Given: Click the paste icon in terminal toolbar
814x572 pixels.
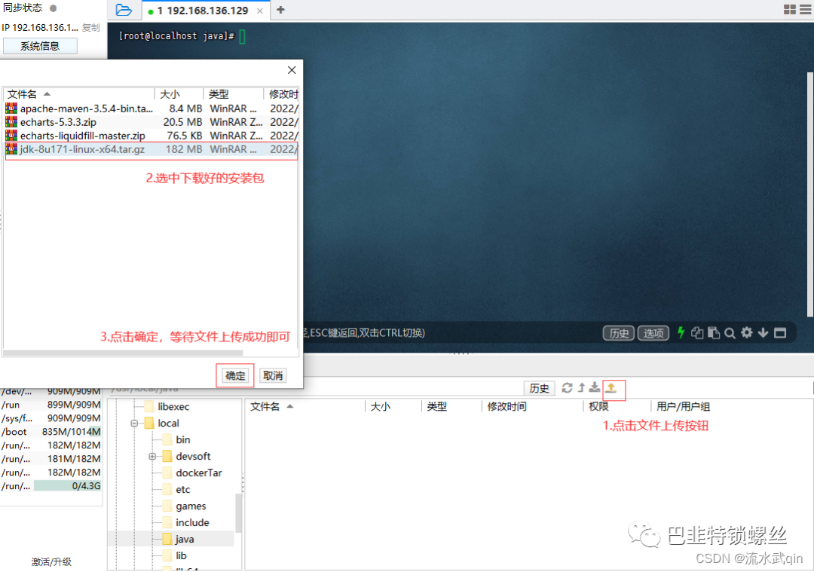Looking at the screenshot, I should pos(714,332).
